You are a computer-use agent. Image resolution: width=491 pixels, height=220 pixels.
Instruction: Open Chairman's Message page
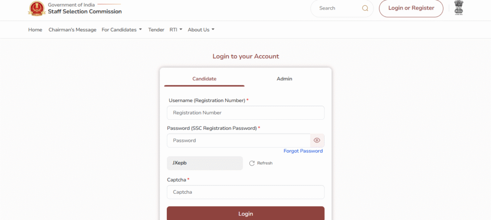click(72, 30)
